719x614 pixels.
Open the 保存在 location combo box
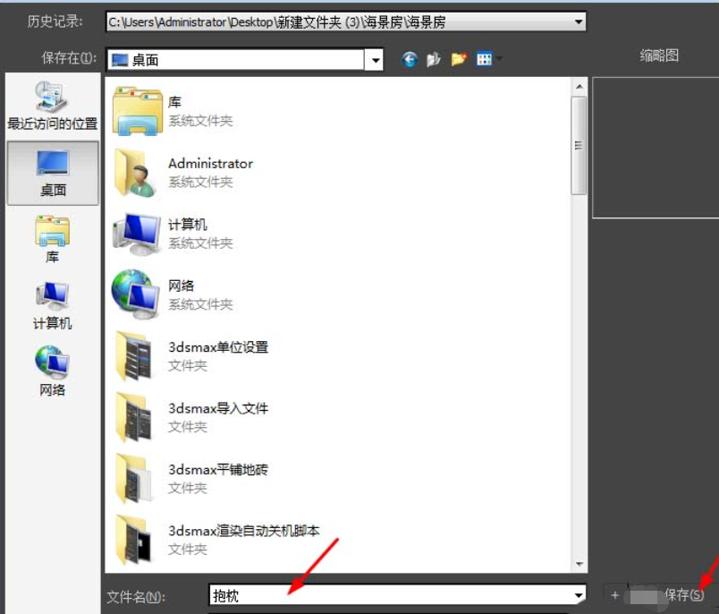[375, 59]
